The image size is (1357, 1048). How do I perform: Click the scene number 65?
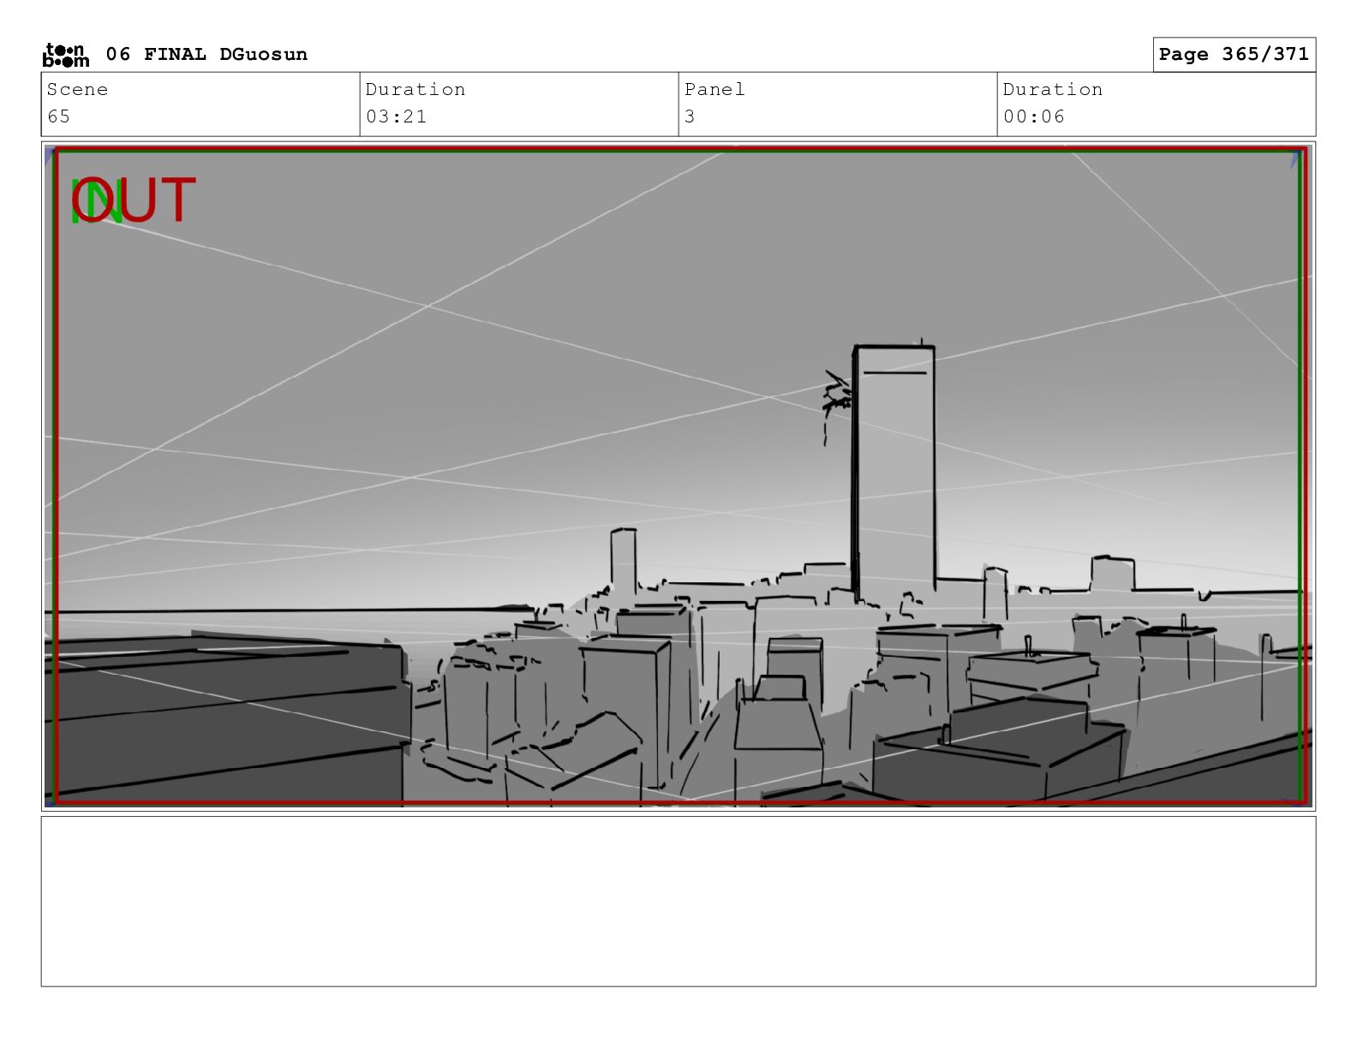coord(58,116)
